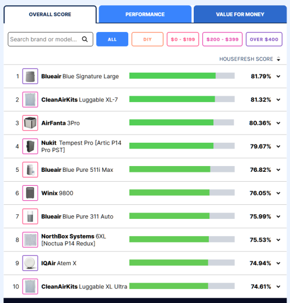Expand the CleanAirKits Luggable XL-7 row chevron

click(278, 100)
